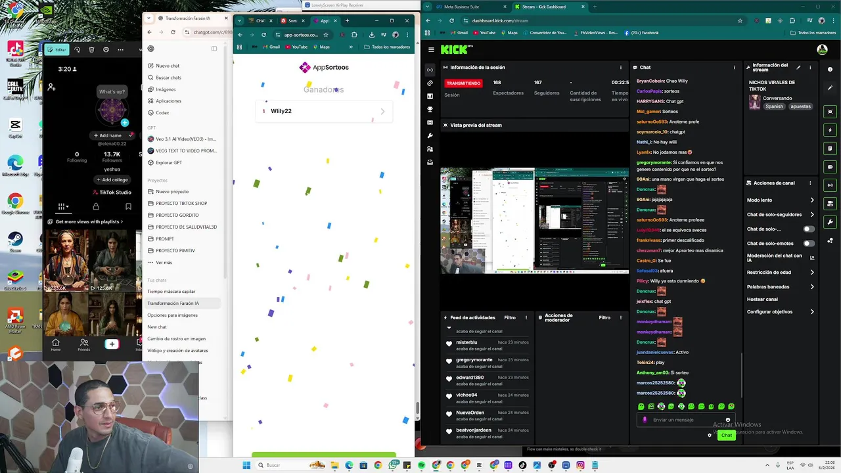The height and width of the screenshot is (473, 841).
Task: Open the TikTok grid view dropdown
Action: tap(64, 206)
